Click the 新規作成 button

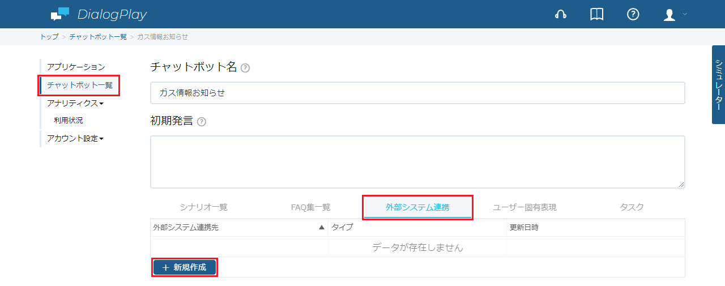tap(185, 267)
